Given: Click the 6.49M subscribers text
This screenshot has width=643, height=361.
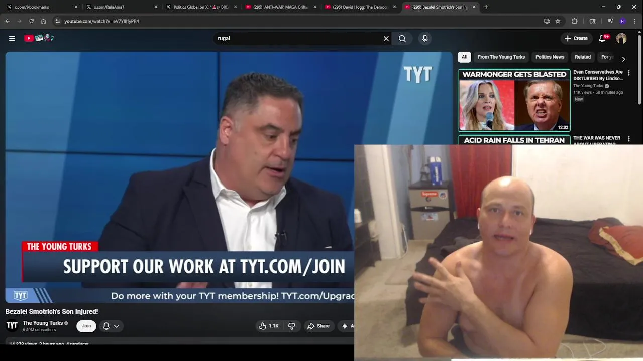Looking at the screenshot, I should click(39, 330).
